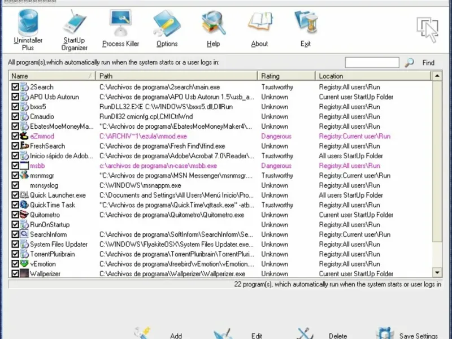Sort list by Rating column header
The height and width of the screenshot is (339, 452).
tap(286, 76)
